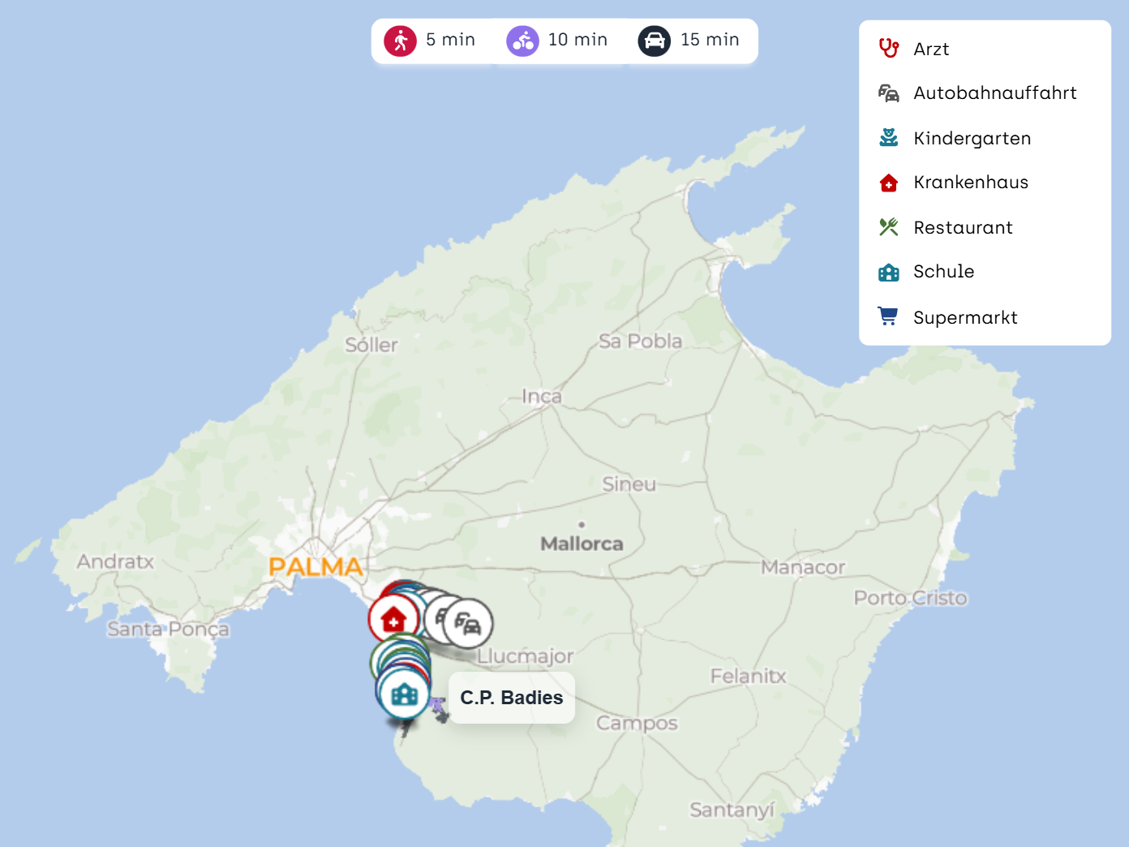Click the cycling 10 min icon
This screenshot has width=1129, height=847.
click(x=522, y=41)
